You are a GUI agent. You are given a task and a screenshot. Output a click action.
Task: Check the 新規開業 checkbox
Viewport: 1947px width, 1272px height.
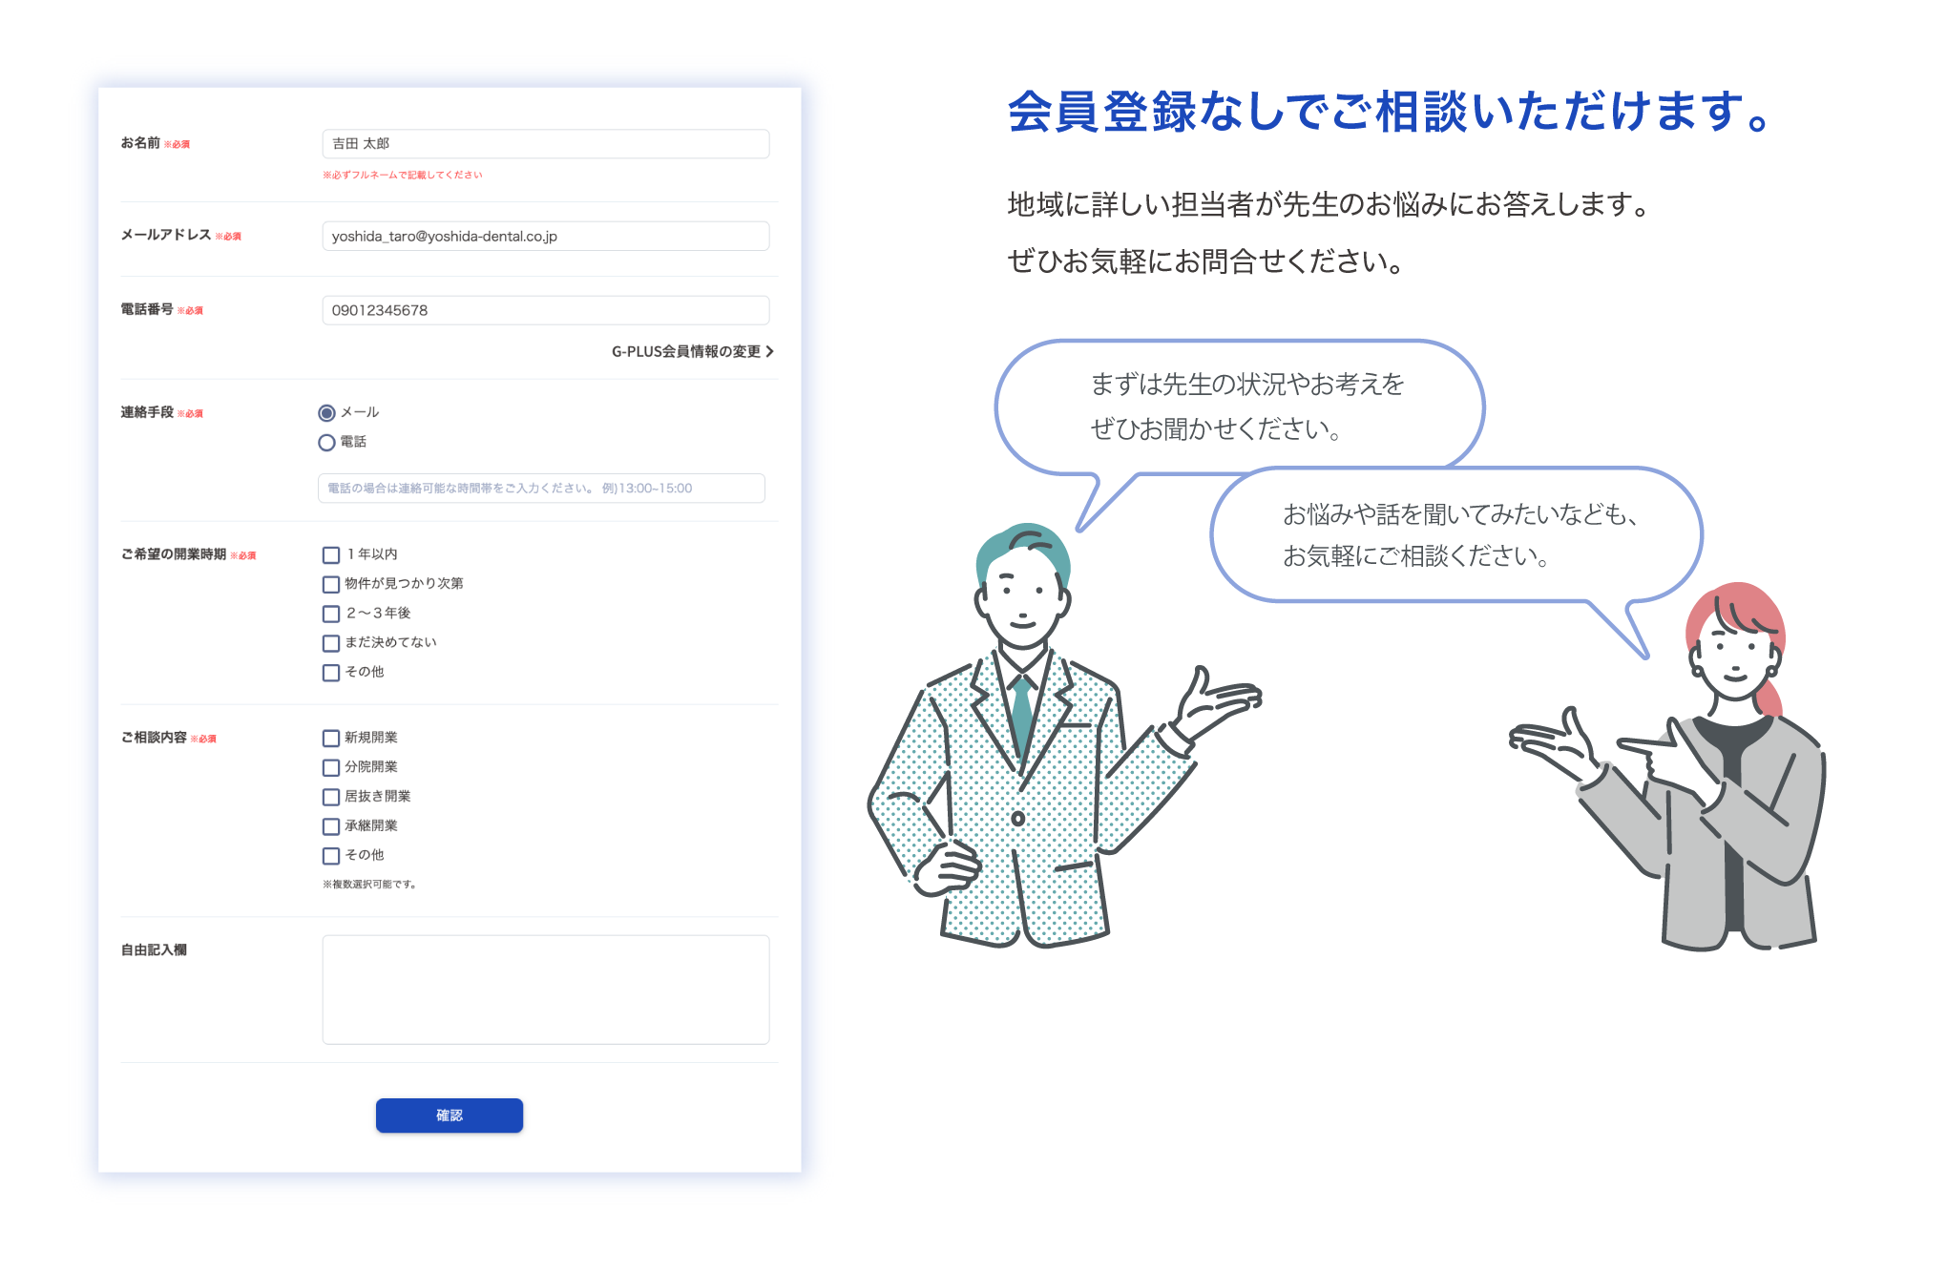(331, 739)
